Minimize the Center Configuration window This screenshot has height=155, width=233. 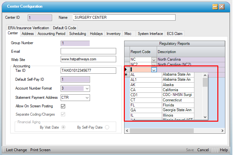pos(215,7)
